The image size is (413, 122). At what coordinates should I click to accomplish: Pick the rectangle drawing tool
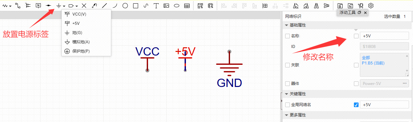[135, 6]
